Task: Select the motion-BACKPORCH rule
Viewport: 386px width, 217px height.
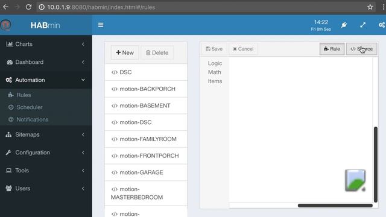Action: click(146, 89)
